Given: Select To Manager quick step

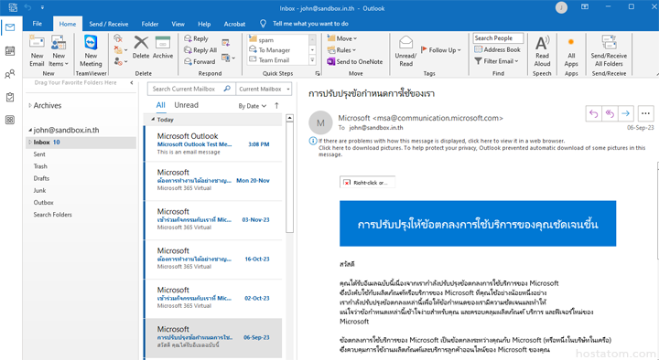Looking at the screenshot, I should pyautogui.click(x=270, y=50).
